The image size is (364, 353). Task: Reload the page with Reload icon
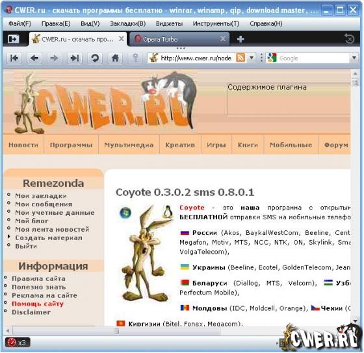click(x=95, y=58)
